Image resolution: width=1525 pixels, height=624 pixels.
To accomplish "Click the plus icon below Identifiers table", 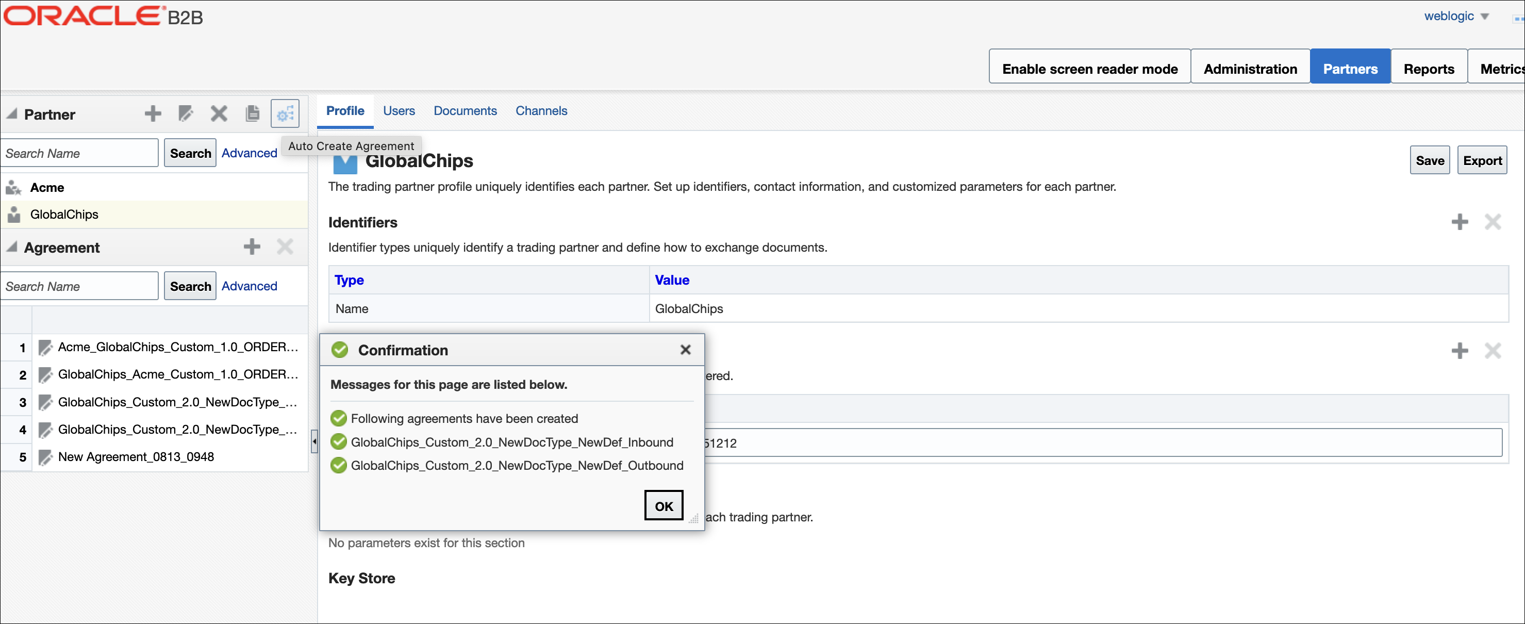I will coord(1460,351).
